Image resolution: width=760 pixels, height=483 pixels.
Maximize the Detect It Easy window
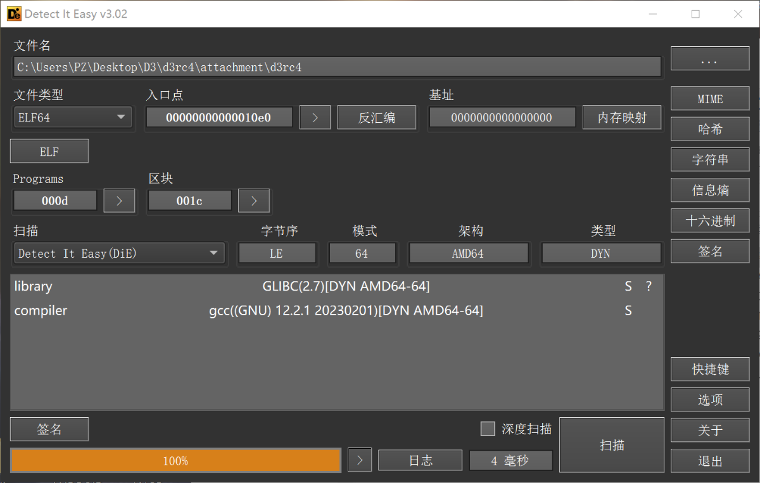[x=695, y=14]
